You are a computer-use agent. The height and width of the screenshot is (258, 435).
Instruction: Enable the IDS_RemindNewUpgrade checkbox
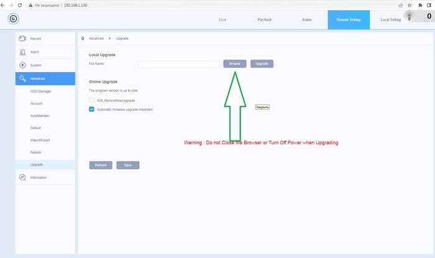click(x=91, y=100)
